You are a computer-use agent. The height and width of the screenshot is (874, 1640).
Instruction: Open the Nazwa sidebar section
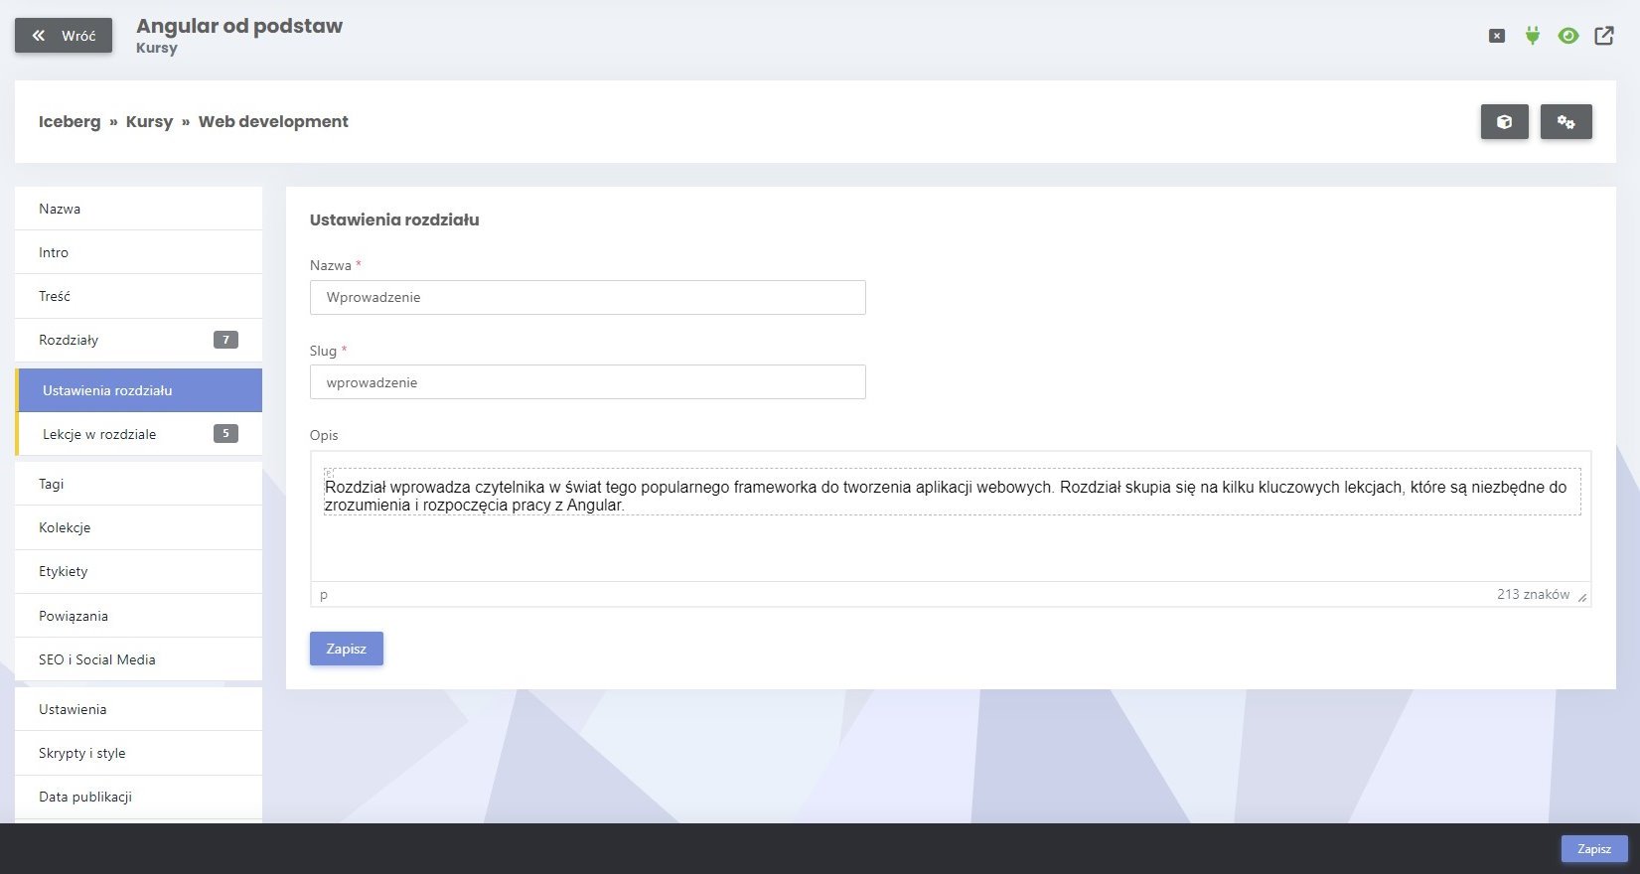click(x=139, y=209)
